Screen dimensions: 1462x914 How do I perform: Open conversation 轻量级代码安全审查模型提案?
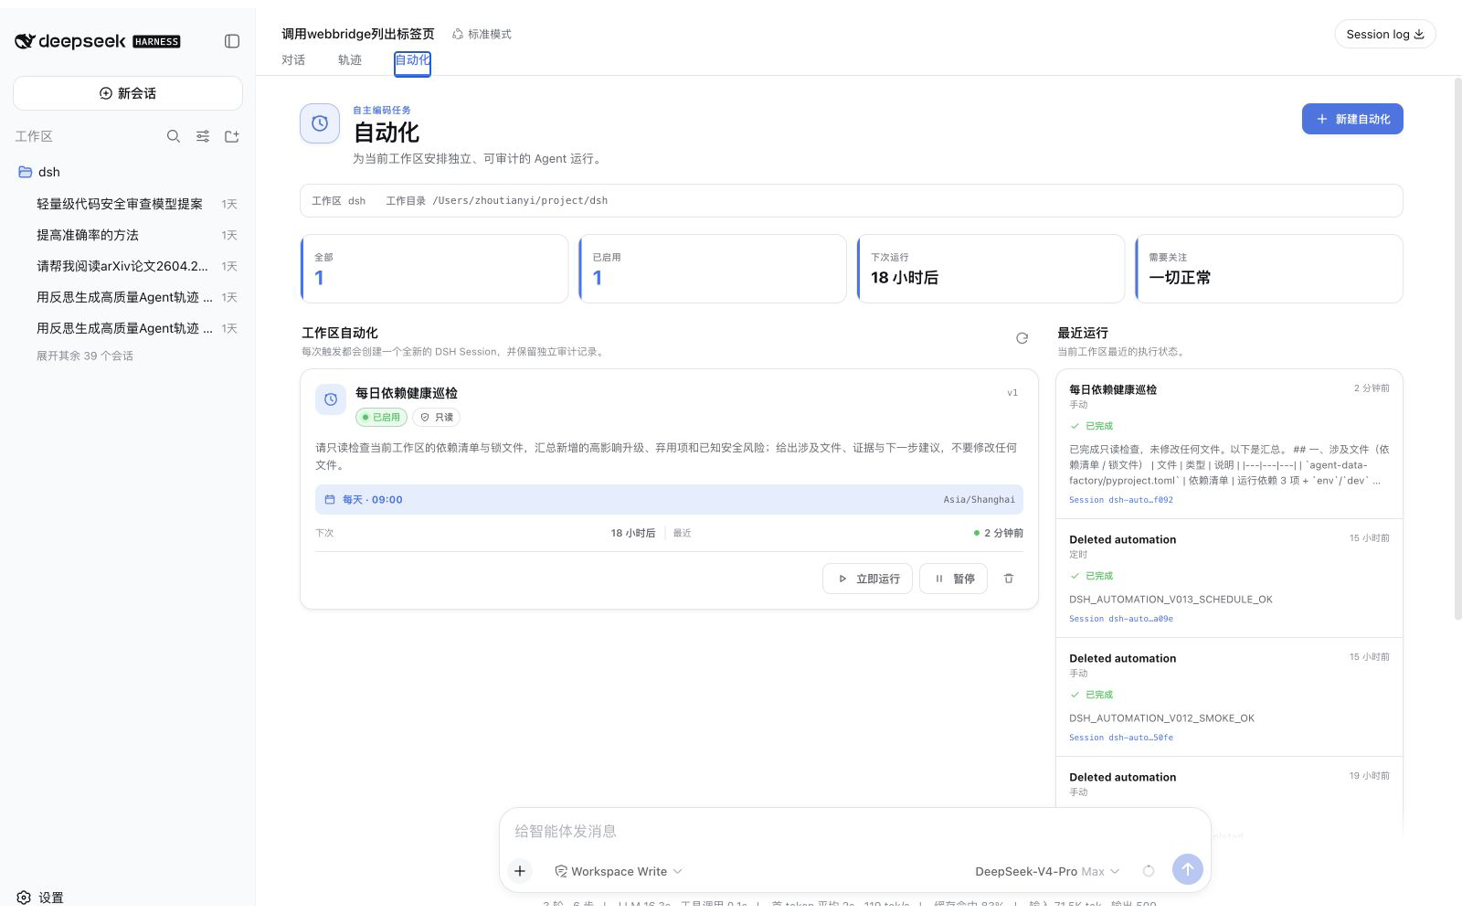click(x=128, y=204)
